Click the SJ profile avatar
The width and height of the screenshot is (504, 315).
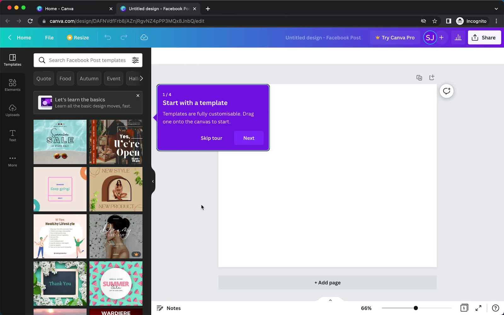tap(430, 37)
